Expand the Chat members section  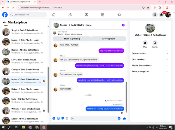pyautogui.click(x=150, y=59)
